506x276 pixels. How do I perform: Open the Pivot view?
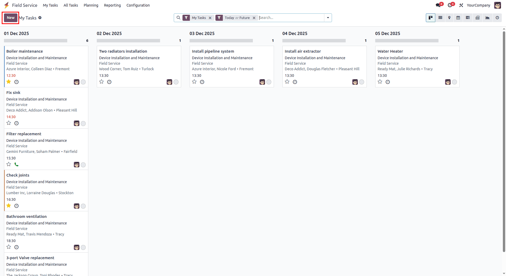[x=478, y=18]
